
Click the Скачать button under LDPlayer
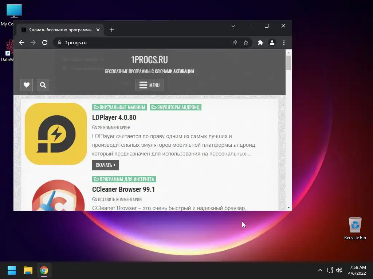tap(106, 165)
